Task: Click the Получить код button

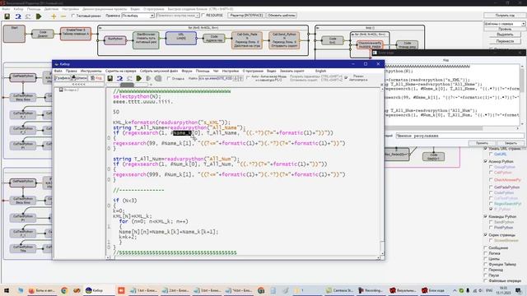Action: coord(505,16)
